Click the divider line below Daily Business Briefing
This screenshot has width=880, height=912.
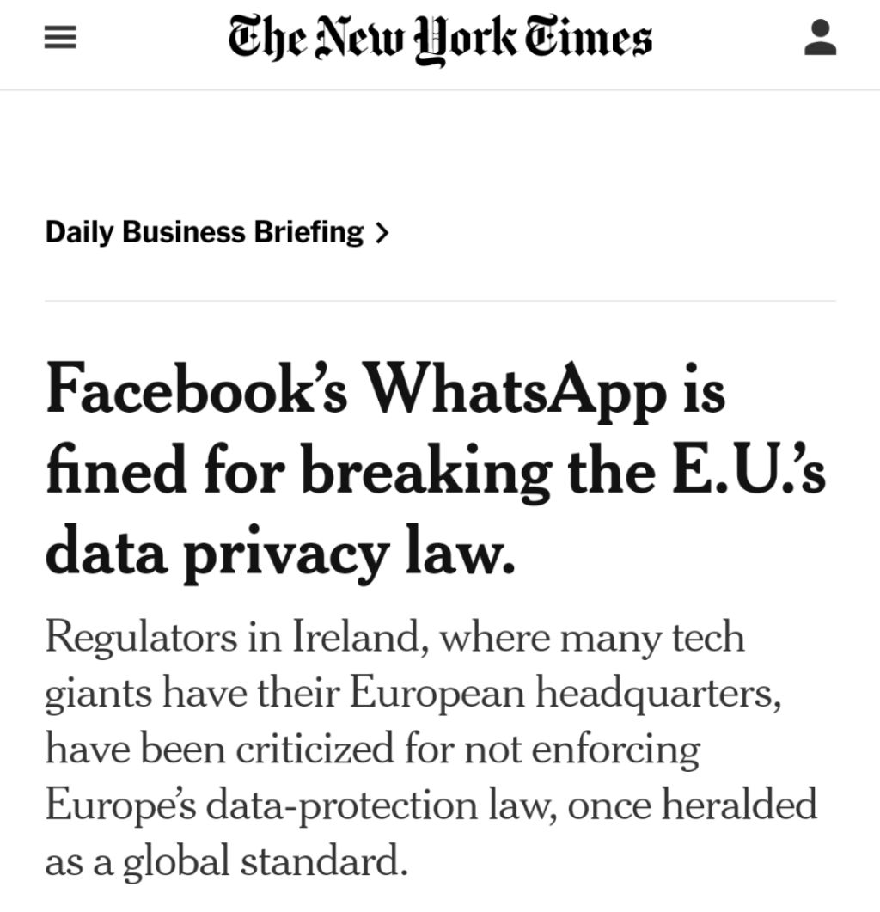pyautogui.click(x=439, y=301)
